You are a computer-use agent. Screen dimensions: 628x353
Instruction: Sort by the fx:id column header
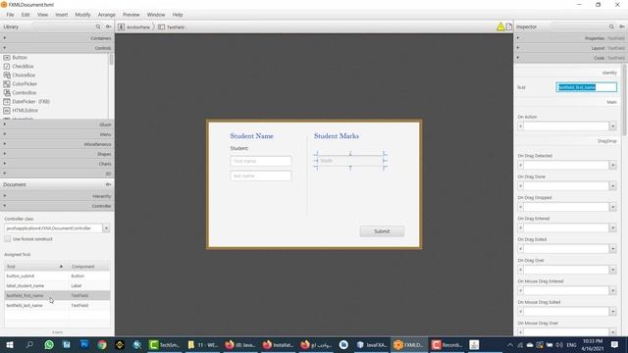tap(36, 267)
